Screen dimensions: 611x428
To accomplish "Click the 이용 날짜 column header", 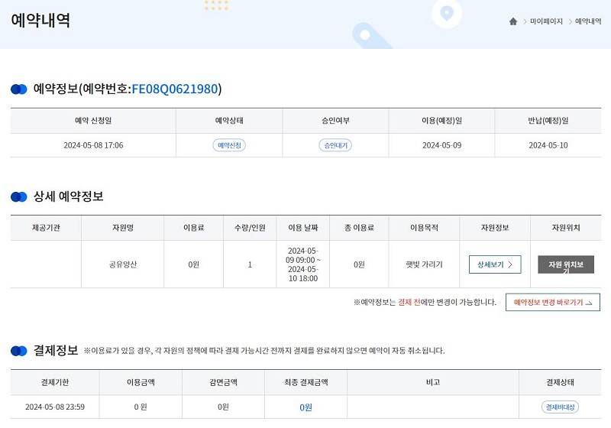I will [303, 228].
